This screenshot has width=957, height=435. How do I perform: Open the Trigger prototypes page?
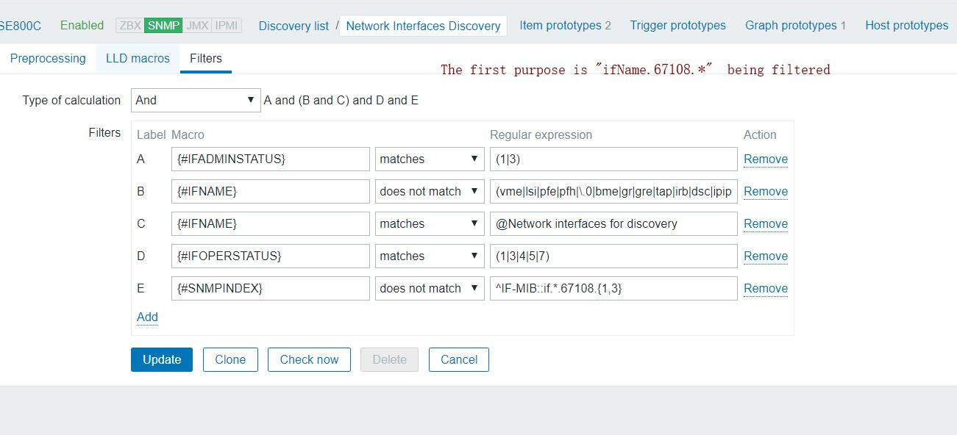(677, 26)
